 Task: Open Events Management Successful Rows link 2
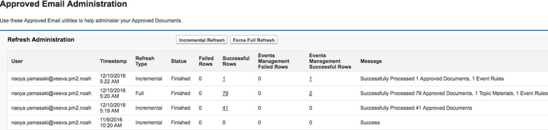tap(310, 93)
